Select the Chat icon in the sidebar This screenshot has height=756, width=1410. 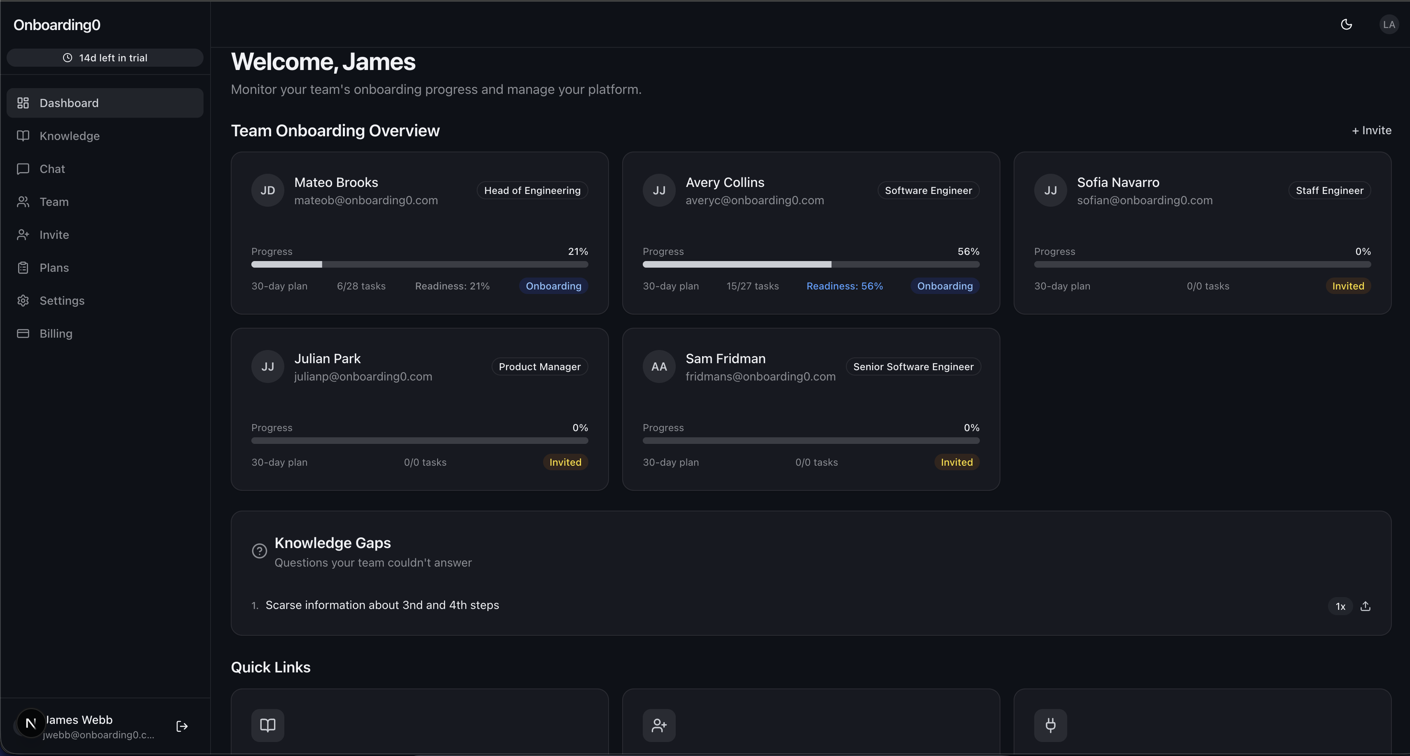23,168
